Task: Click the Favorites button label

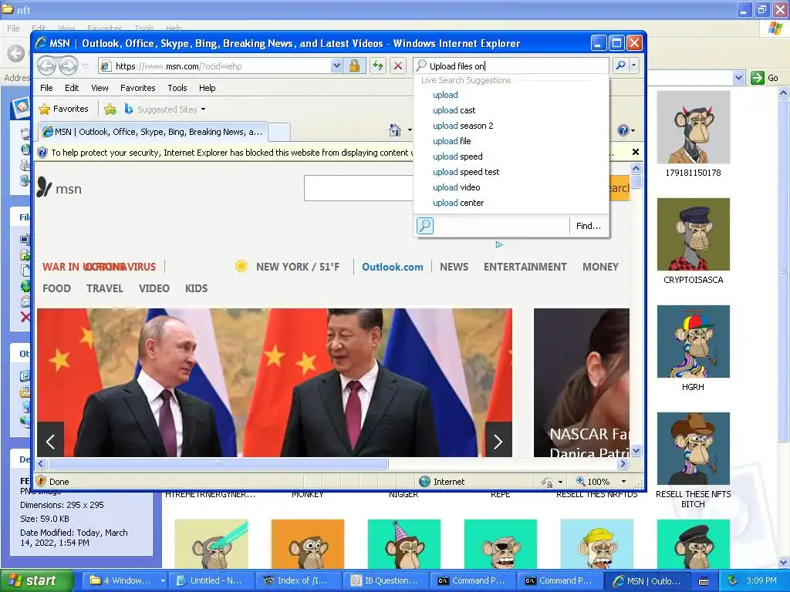Action: [70, 109]
